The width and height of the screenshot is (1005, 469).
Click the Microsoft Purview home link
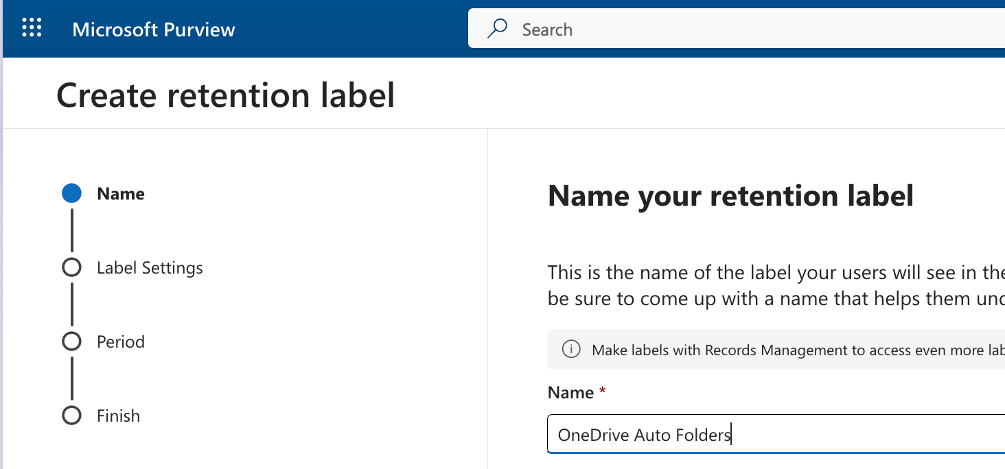(x=154, y=29)
